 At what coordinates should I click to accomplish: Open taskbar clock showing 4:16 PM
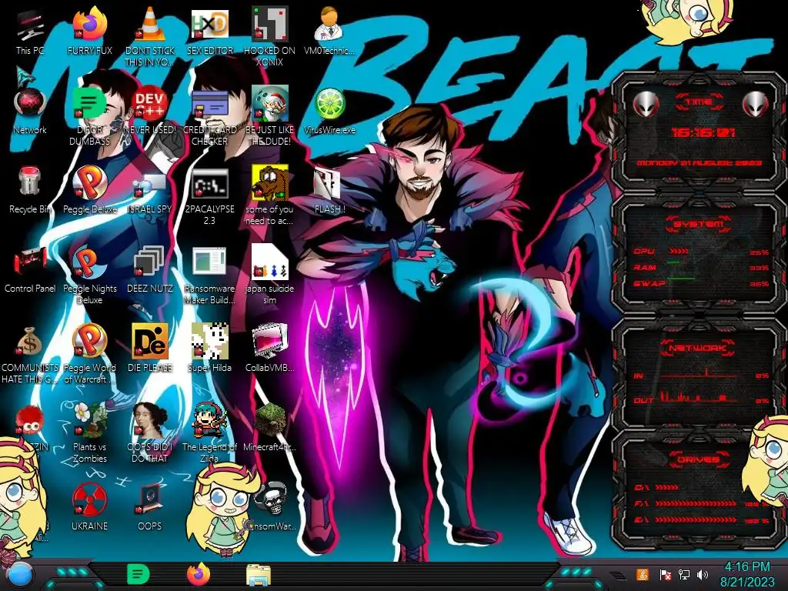tap(747, 574)
